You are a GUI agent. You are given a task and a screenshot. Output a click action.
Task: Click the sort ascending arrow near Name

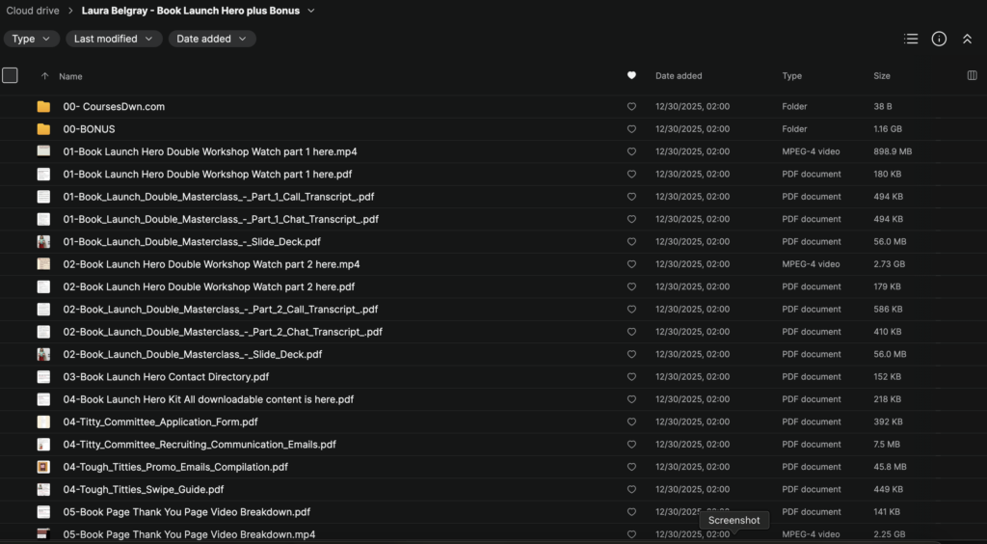click(x=44, y=76)
